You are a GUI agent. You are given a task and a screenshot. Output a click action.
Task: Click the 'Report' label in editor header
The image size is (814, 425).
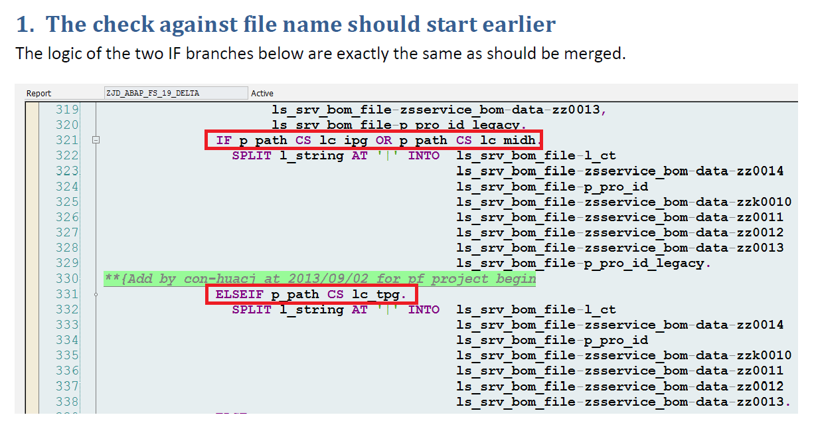pyautogui.click(x=39, y=94)
